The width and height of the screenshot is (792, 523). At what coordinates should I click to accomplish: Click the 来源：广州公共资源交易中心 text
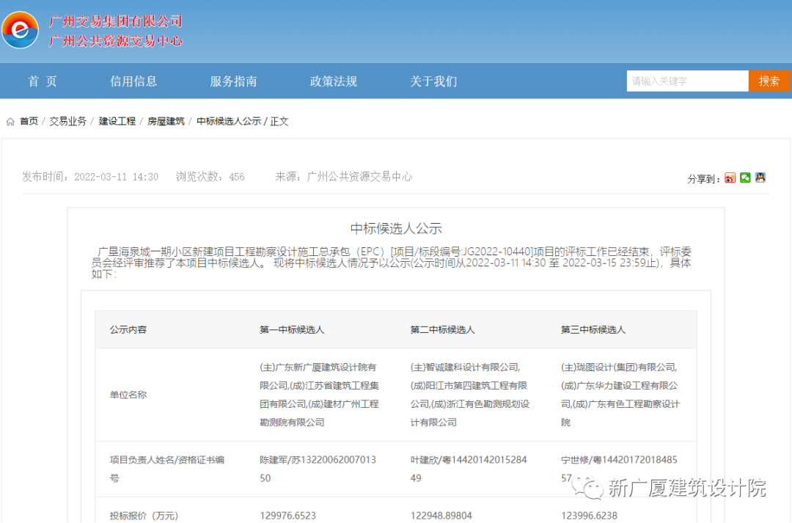(x=343, y=177)
